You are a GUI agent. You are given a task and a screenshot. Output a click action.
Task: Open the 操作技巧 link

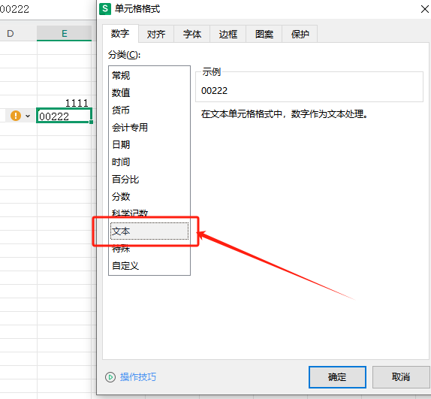(137, 377)
